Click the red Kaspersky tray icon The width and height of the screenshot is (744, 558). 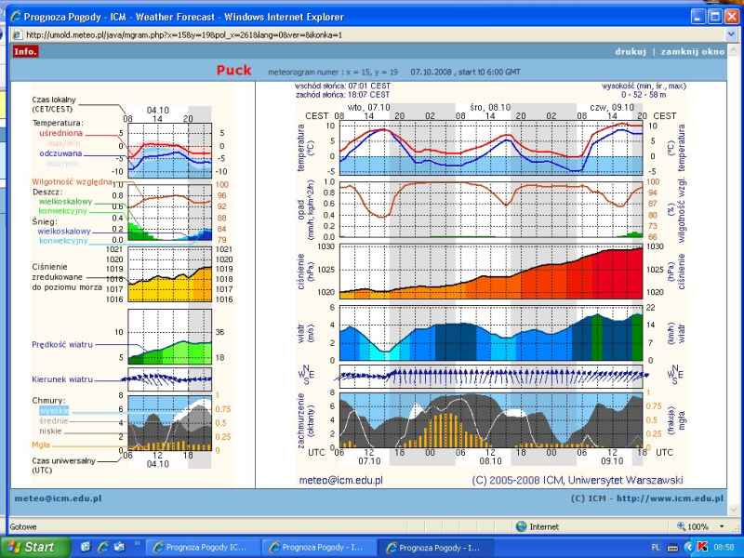click(702, 547)
